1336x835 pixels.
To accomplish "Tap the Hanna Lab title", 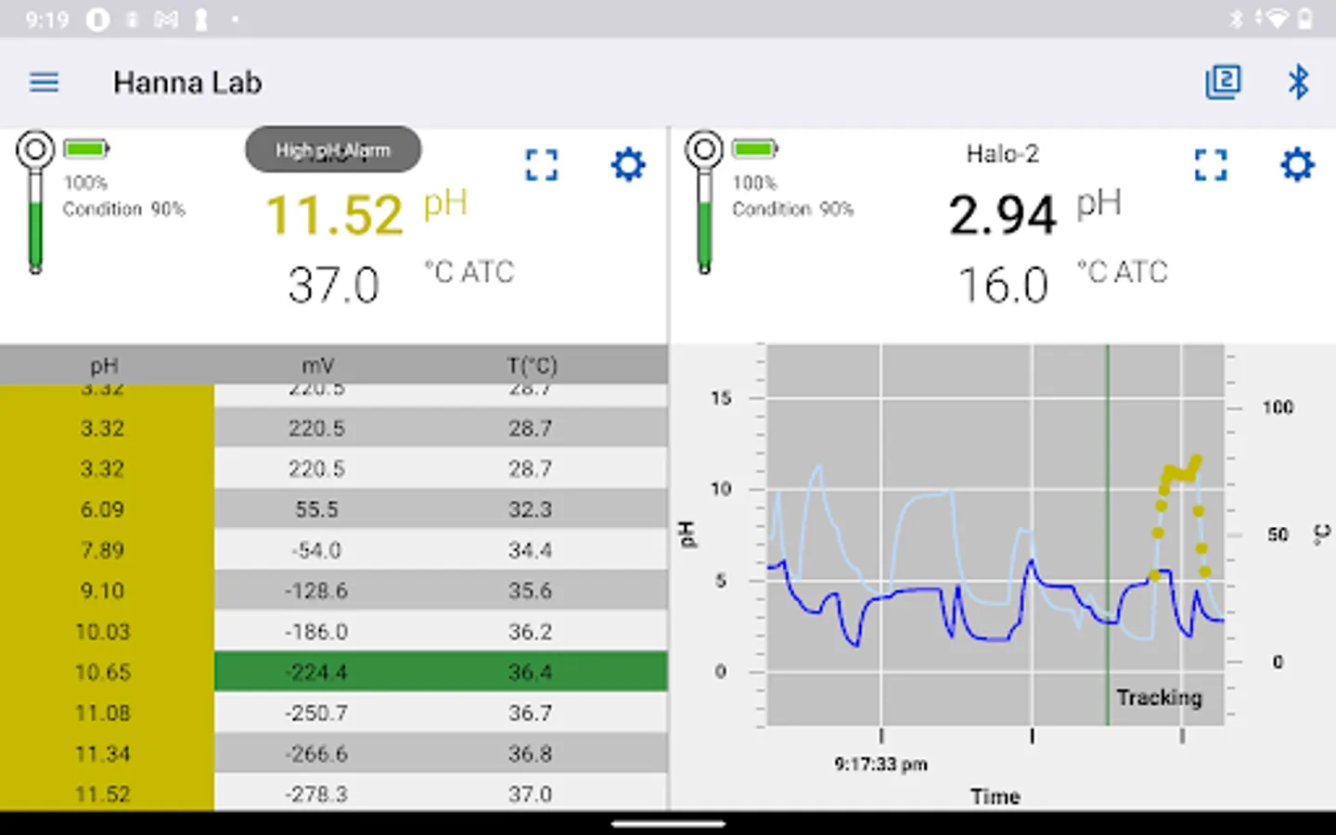I will (187, 83).
